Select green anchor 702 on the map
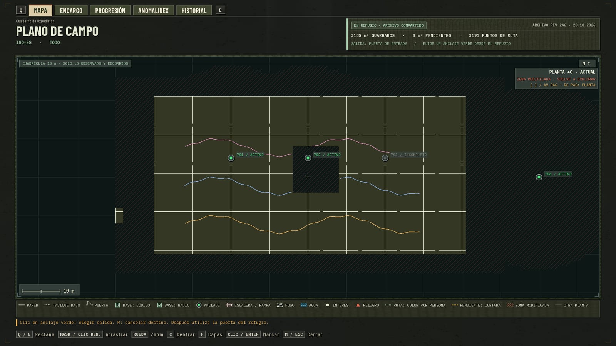 308,158
